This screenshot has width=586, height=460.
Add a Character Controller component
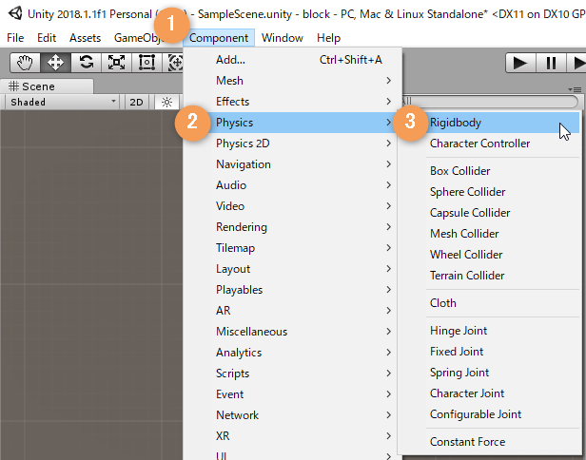489,144
